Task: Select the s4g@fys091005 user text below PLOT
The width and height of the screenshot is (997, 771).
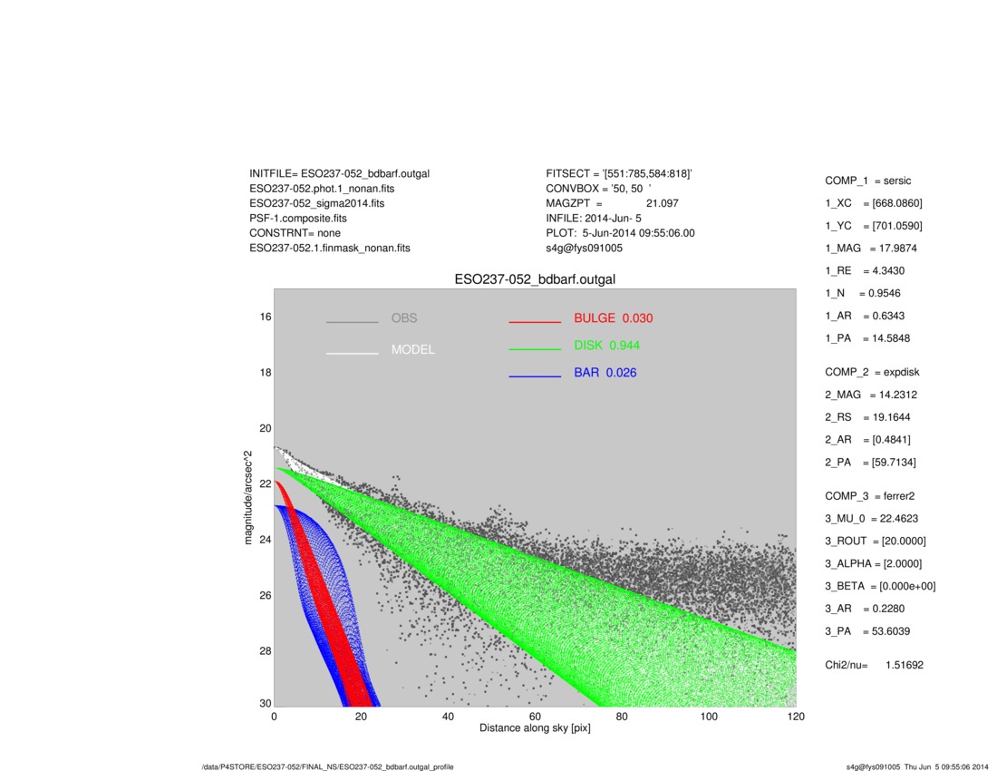Action: pos(584,249)
